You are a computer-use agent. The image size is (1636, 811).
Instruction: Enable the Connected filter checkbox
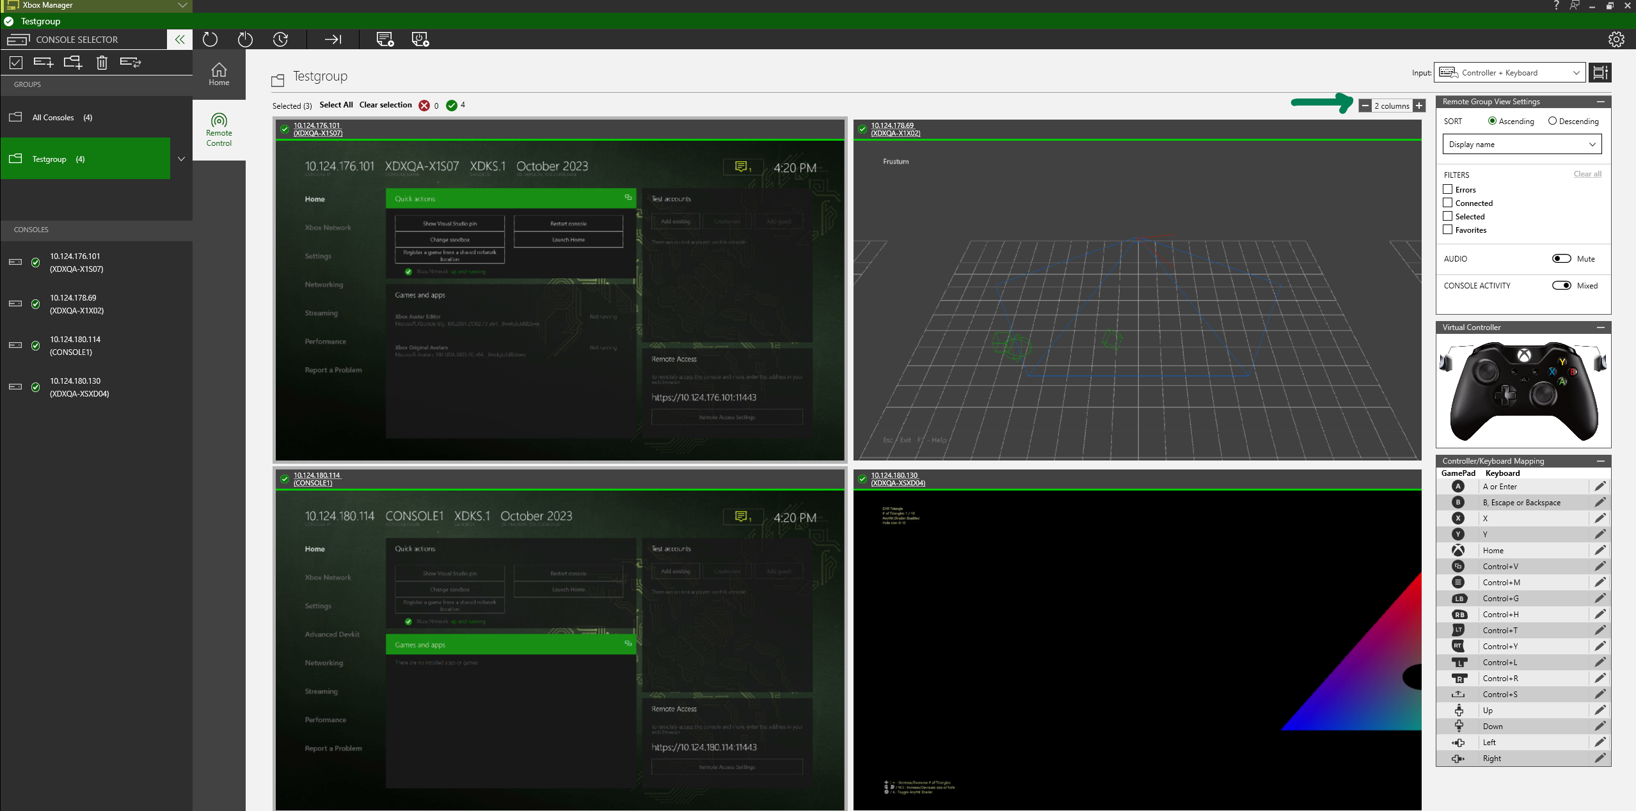click(1447, 203)
